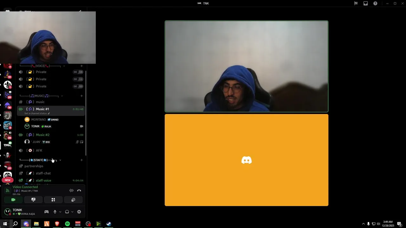Image resolution: width=406 pixels, height=228 pixels.
Task: Join the Private voice channel showing 04
Action: point(51,72)
